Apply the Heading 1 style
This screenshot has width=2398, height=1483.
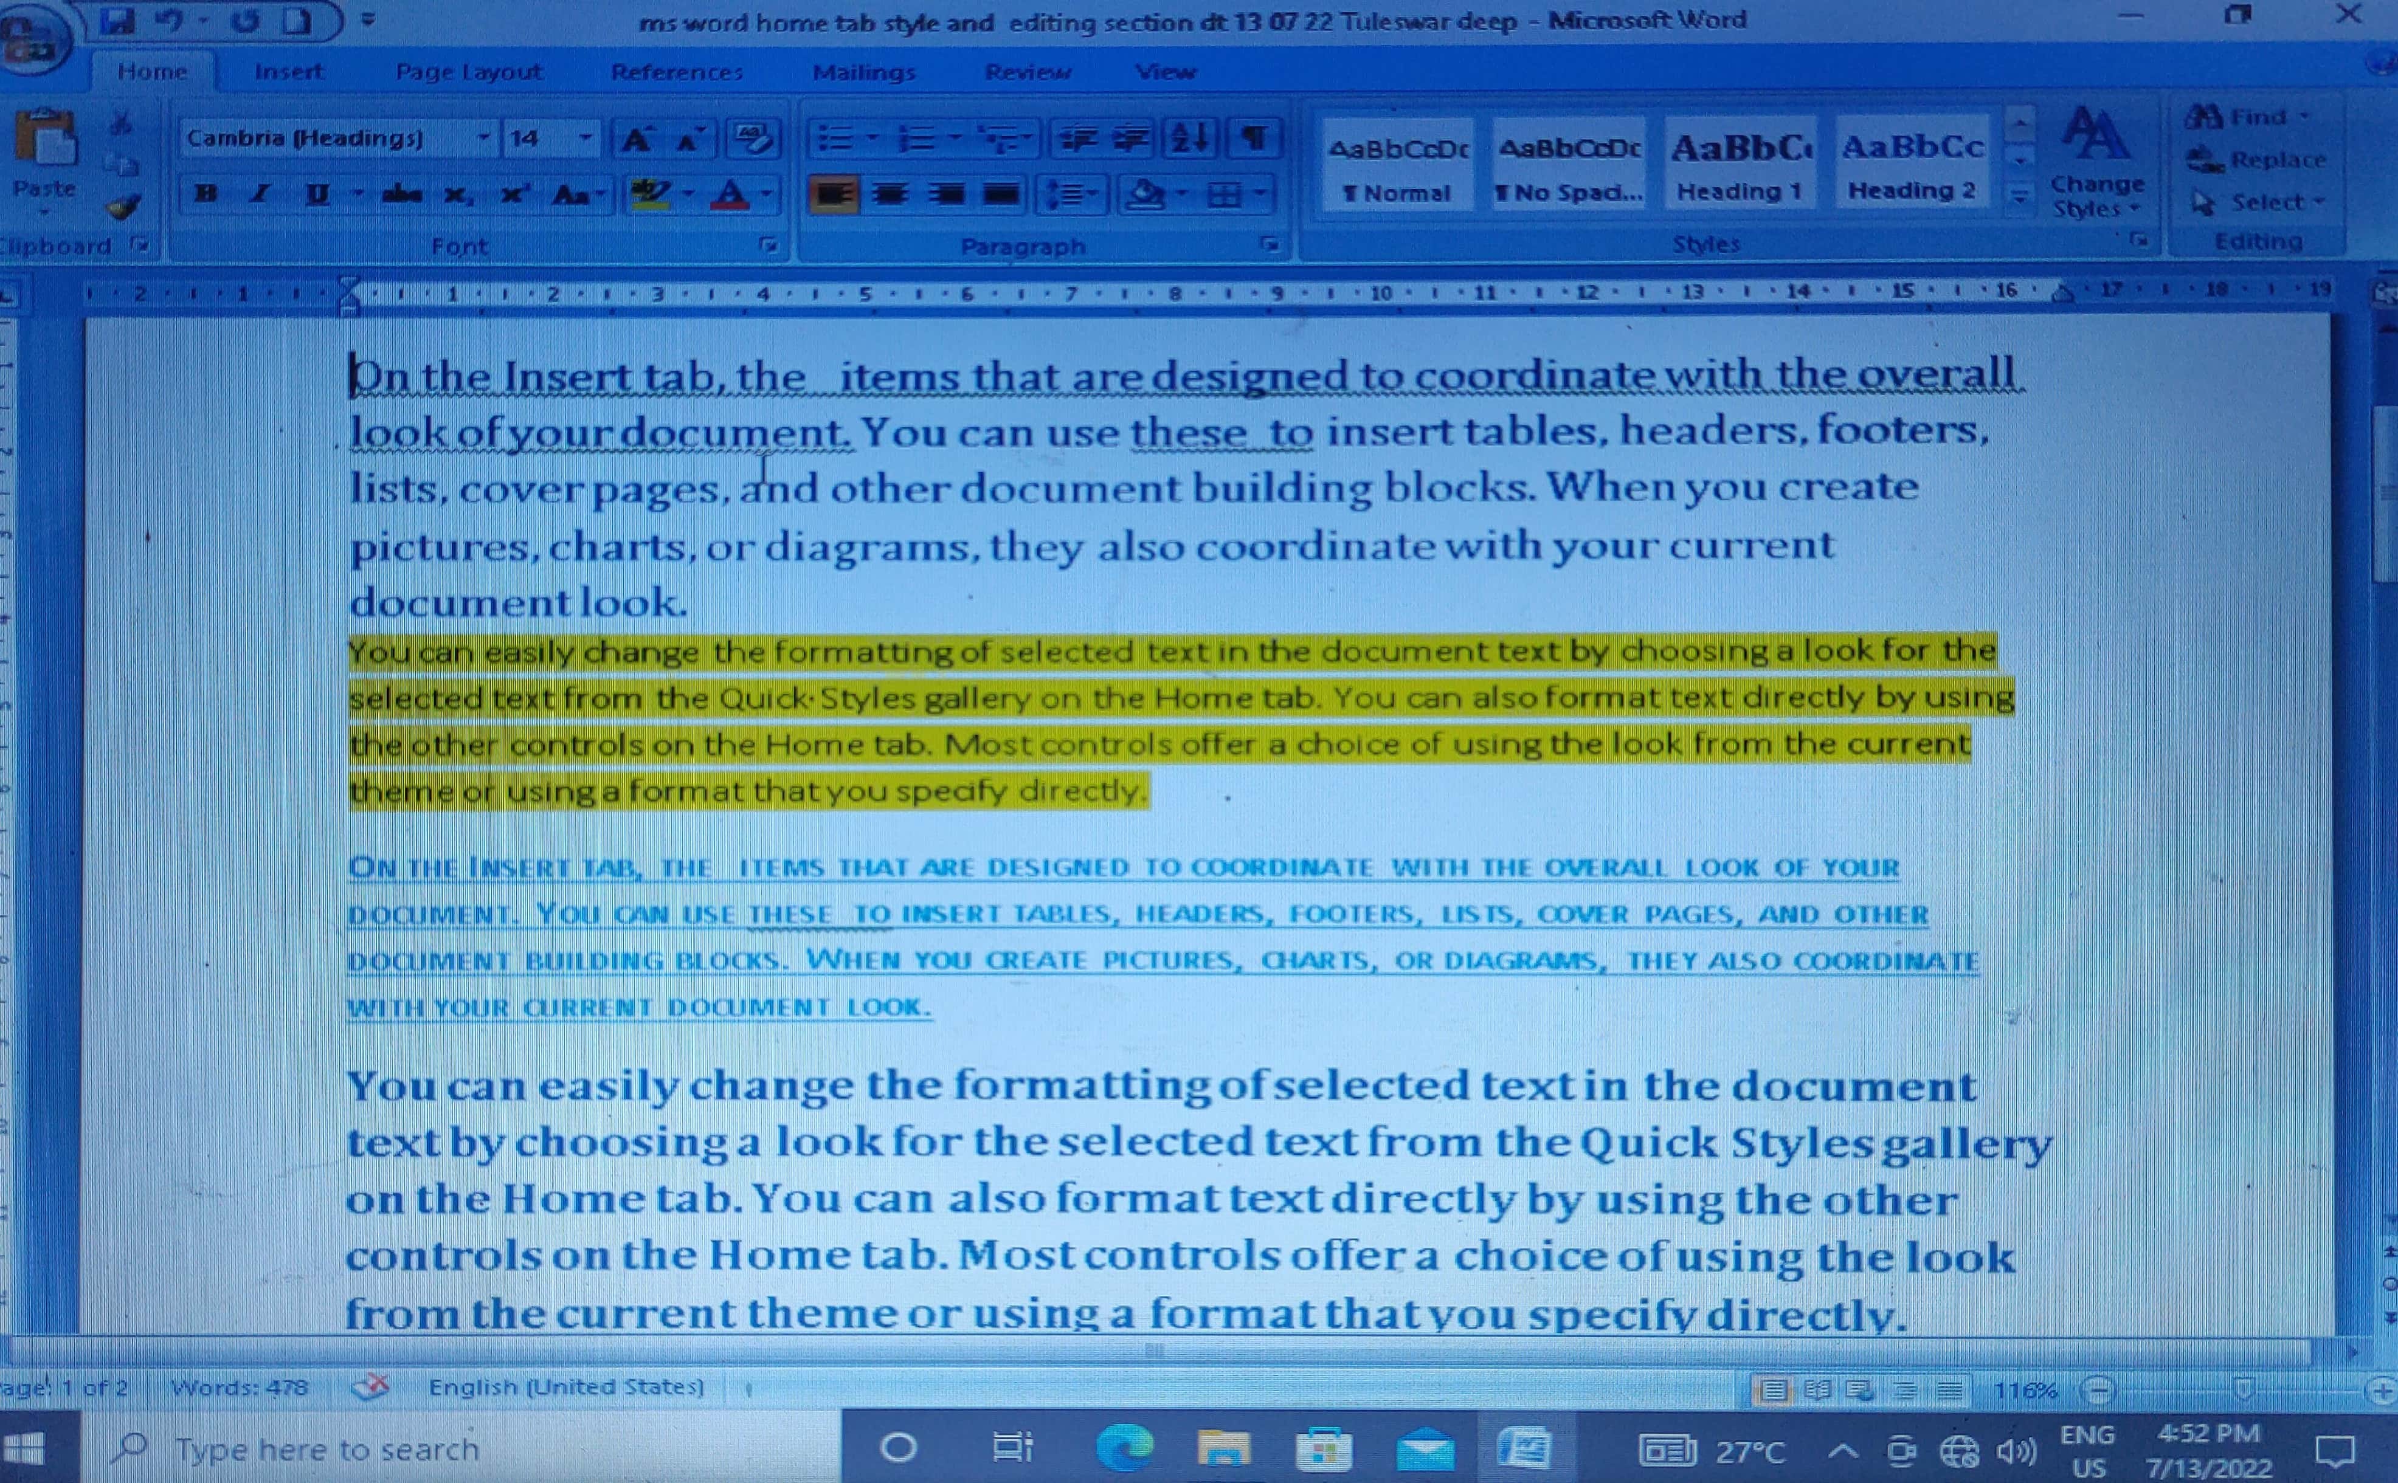[x=1740, y=165]
